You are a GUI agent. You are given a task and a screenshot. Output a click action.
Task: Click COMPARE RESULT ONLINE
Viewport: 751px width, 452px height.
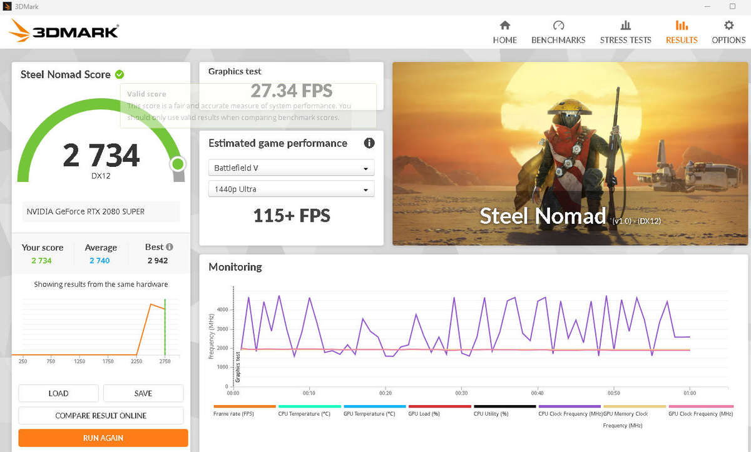click(x=101, y=415)
